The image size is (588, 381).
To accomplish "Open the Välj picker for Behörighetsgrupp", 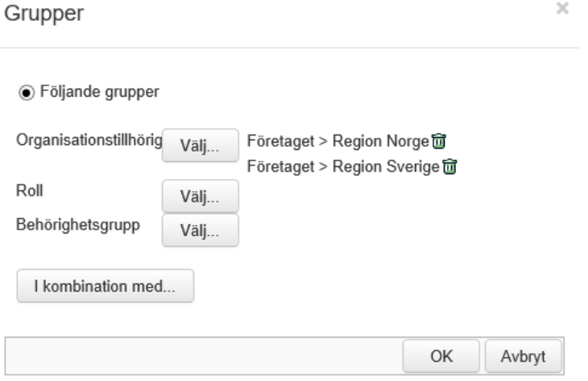I will click(x=201, y=230).
